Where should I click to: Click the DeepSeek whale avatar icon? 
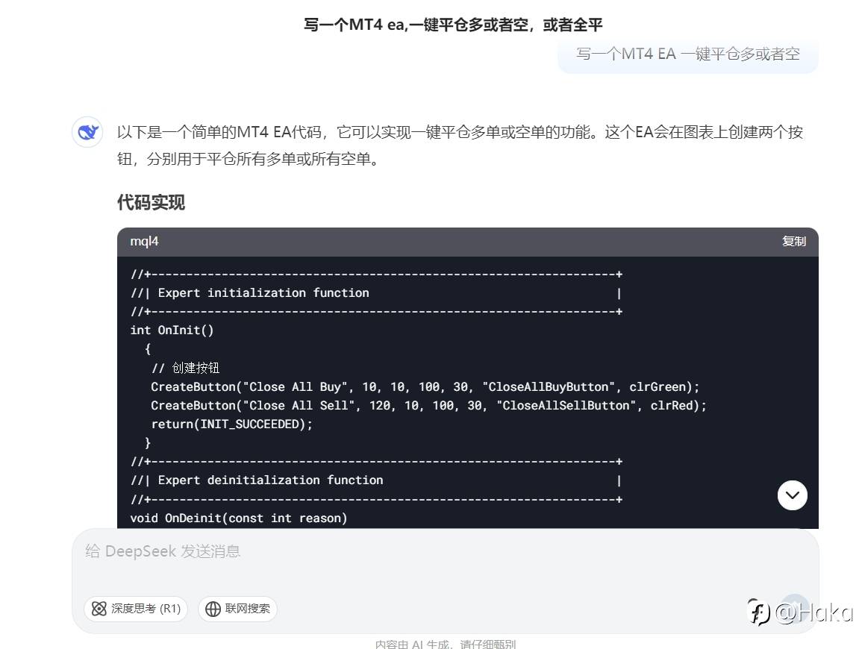pos(87,133)
